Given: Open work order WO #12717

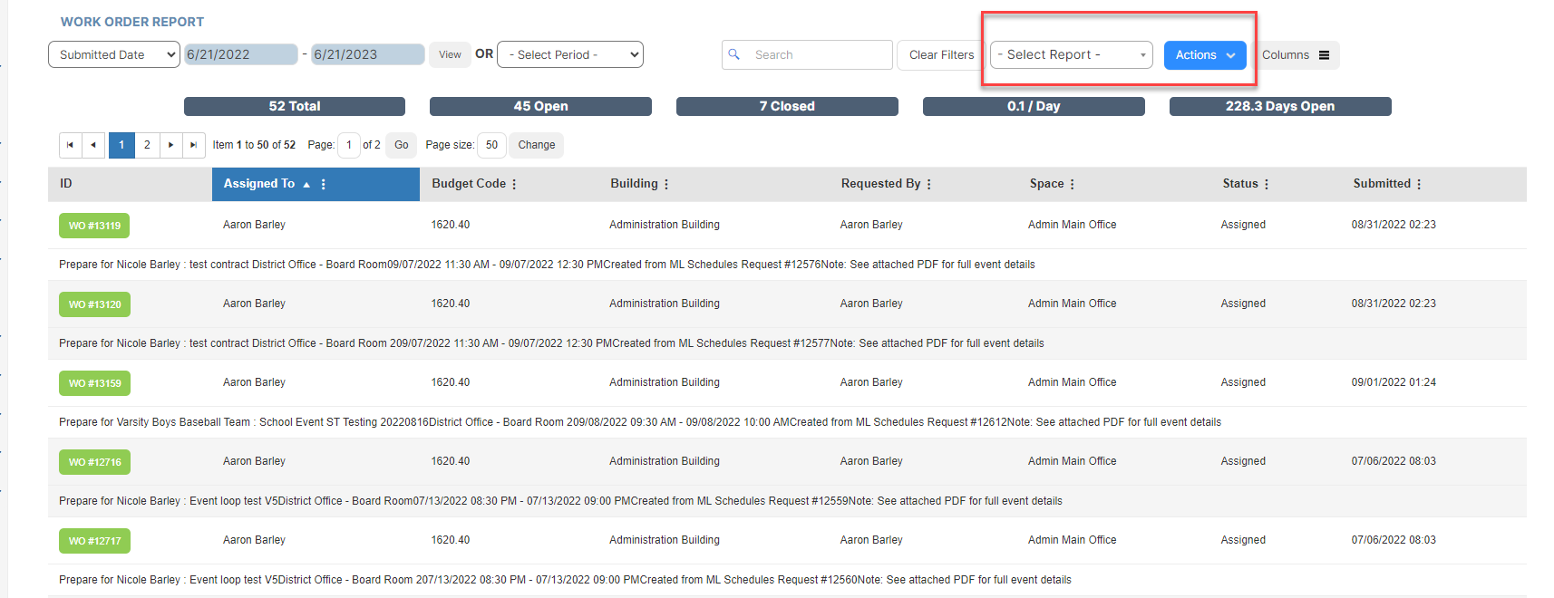Looking at the screenshot, I should pyautogui.click(x=94, y=541).
